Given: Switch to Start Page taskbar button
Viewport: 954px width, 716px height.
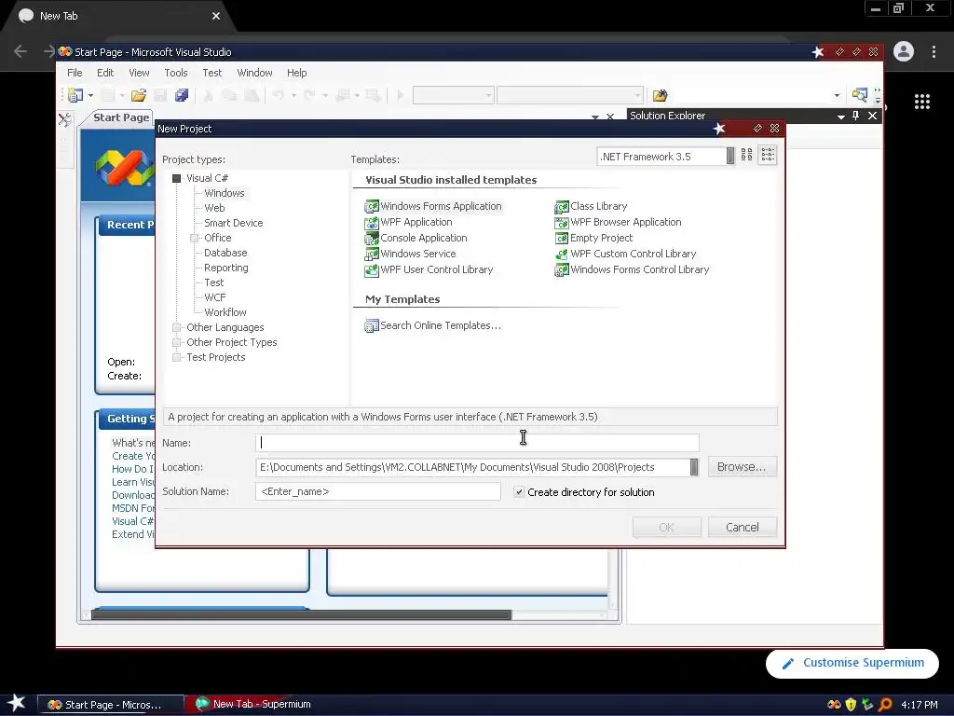Looking at the screenshot, I should click(x=112, y=705).
